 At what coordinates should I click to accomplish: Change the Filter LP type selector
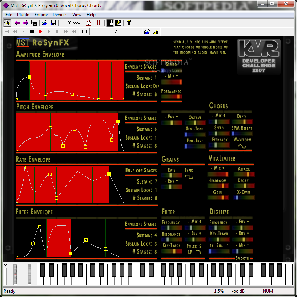194,252
